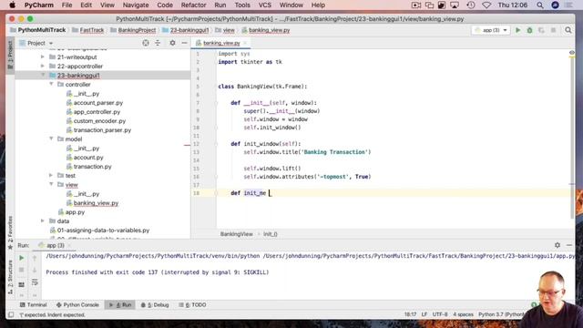
Task: Click the up-arrow in Run panel
Action: tap(35, 258)
